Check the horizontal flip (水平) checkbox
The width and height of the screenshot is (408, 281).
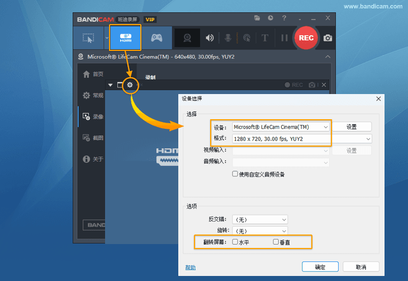click(x=235, y=242)
